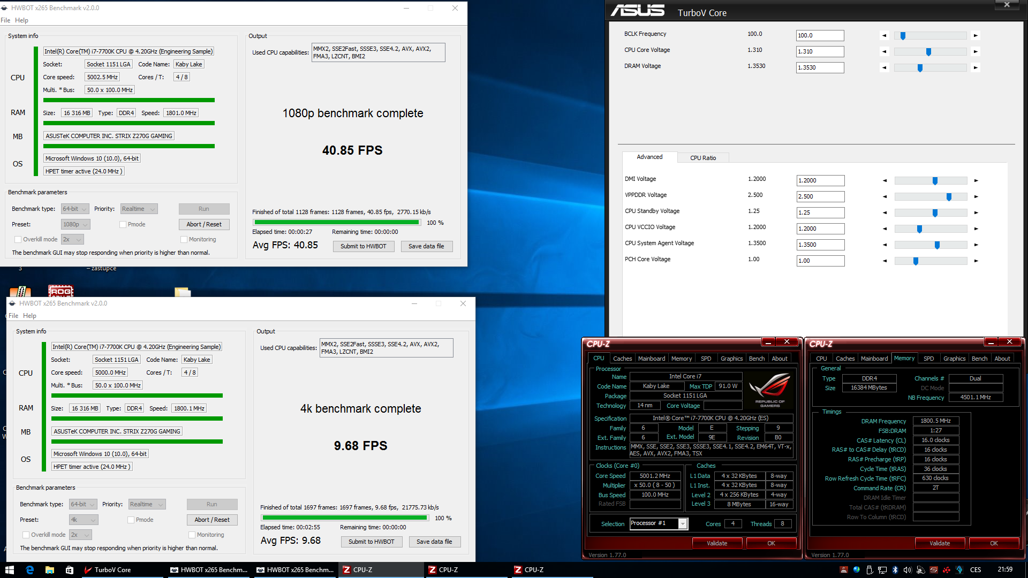Open Caches tab in left CPU-Z window
The image size is (1028, 578).
(x=622, y=359)
